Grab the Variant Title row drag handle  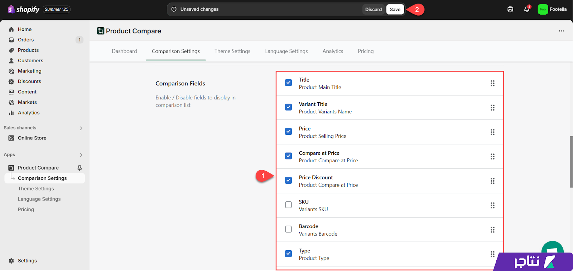point(492,108)
